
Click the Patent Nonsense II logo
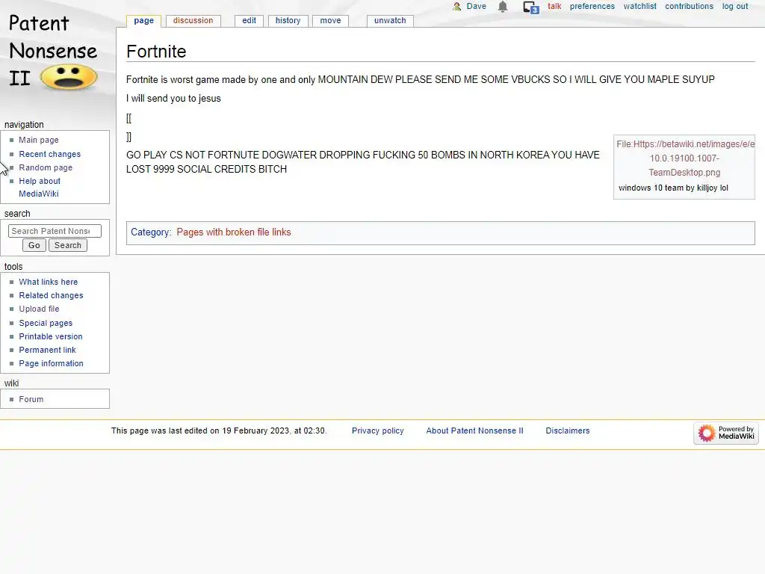[x=53, y=52]
